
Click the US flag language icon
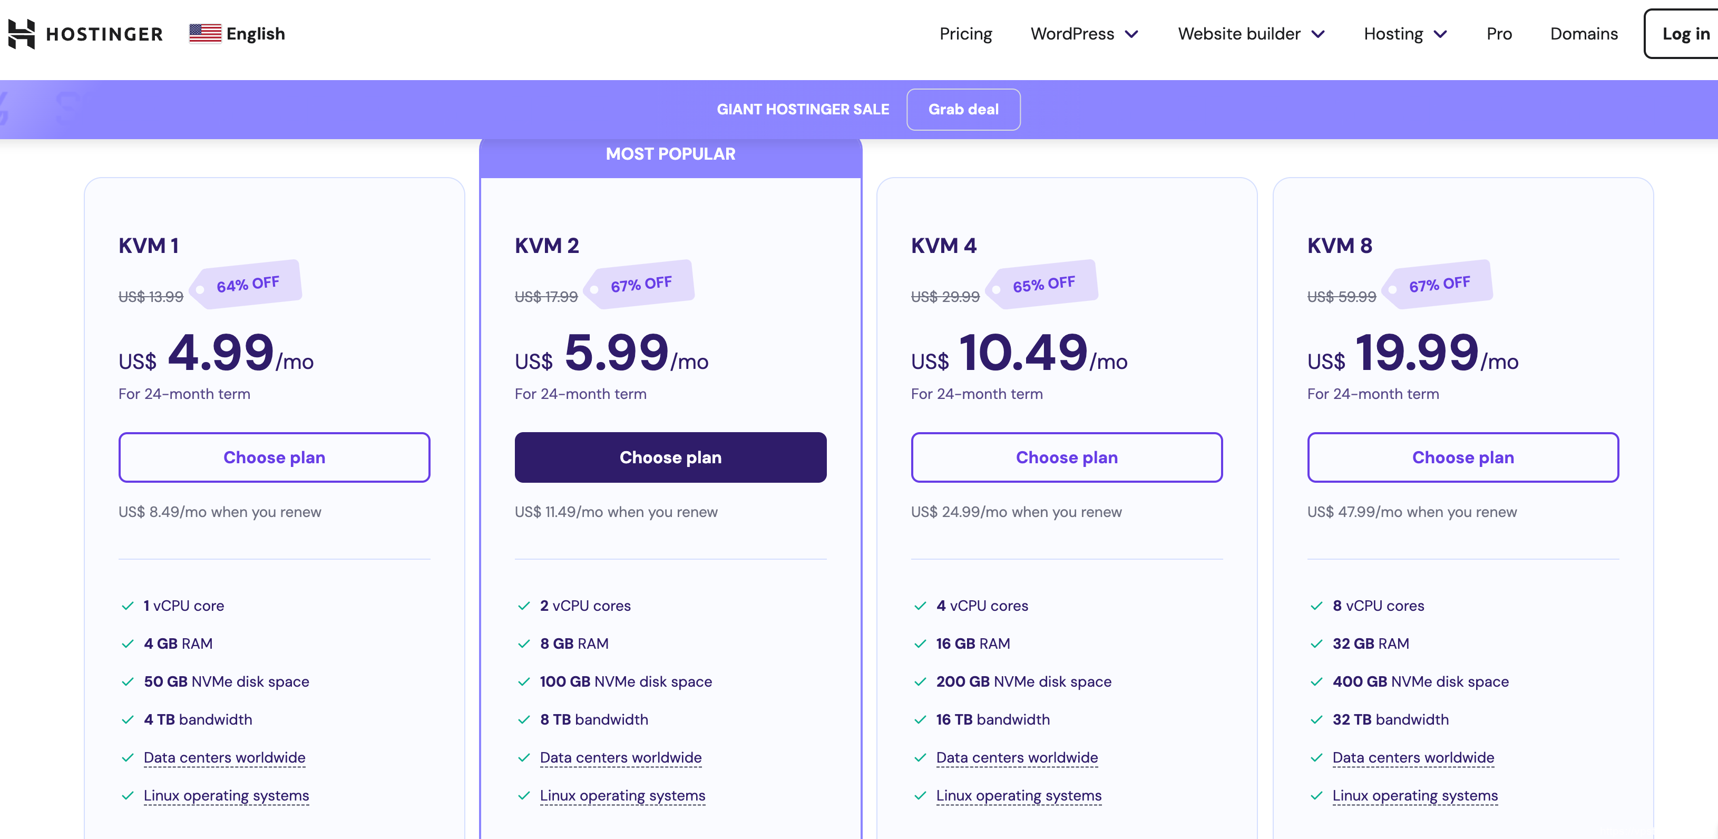[x=205, y=33]
